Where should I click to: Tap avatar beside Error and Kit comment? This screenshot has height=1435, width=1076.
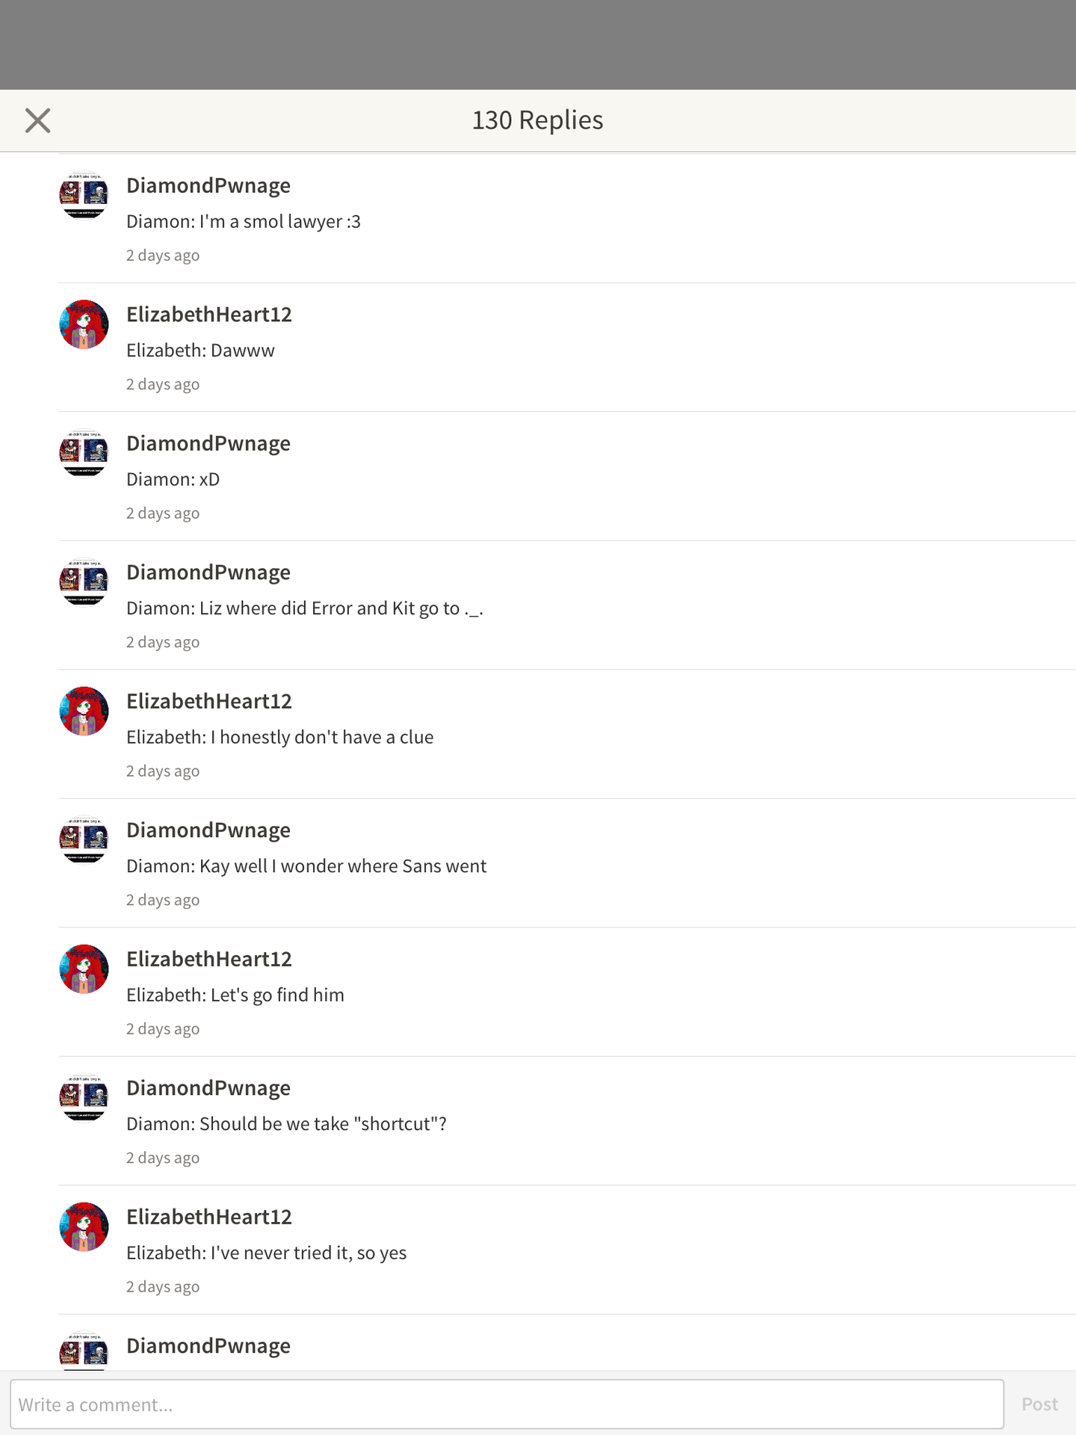coord(84,582)
